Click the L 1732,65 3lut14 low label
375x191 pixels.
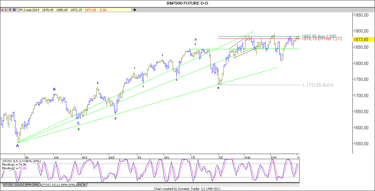coord(318,85)
